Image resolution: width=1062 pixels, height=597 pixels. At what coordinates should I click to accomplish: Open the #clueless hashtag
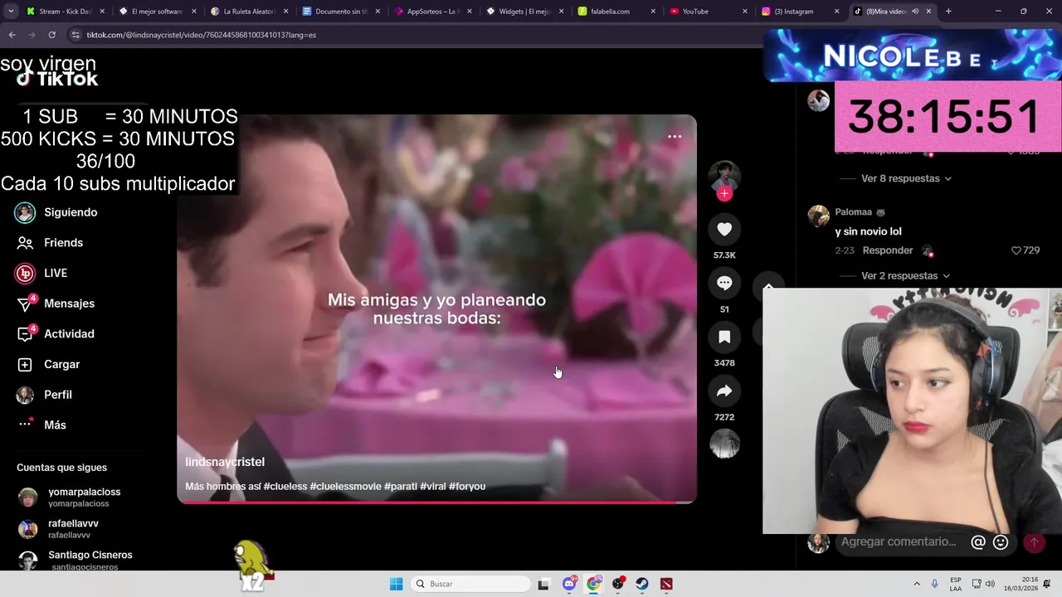tap(285, 487)
